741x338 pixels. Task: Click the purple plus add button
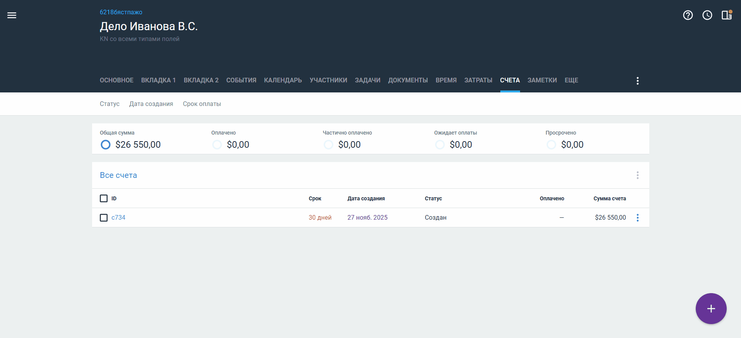pyautogui.click(x=711, y=309)
